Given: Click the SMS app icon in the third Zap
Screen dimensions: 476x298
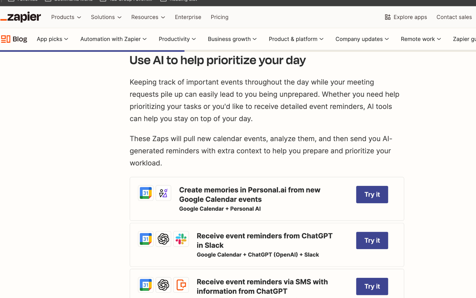Looking at the screenshot, I should pyautogui.click(x=181, y=285).
